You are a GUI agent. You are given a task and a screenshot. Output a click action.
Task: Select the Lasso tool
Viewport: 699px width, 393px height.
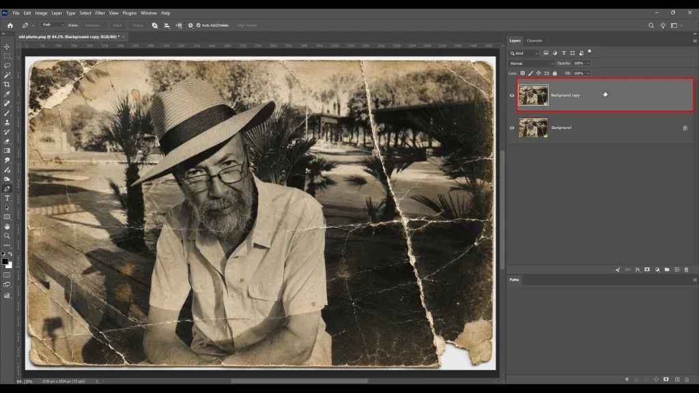pyautogui.click(x=7, y=65)
